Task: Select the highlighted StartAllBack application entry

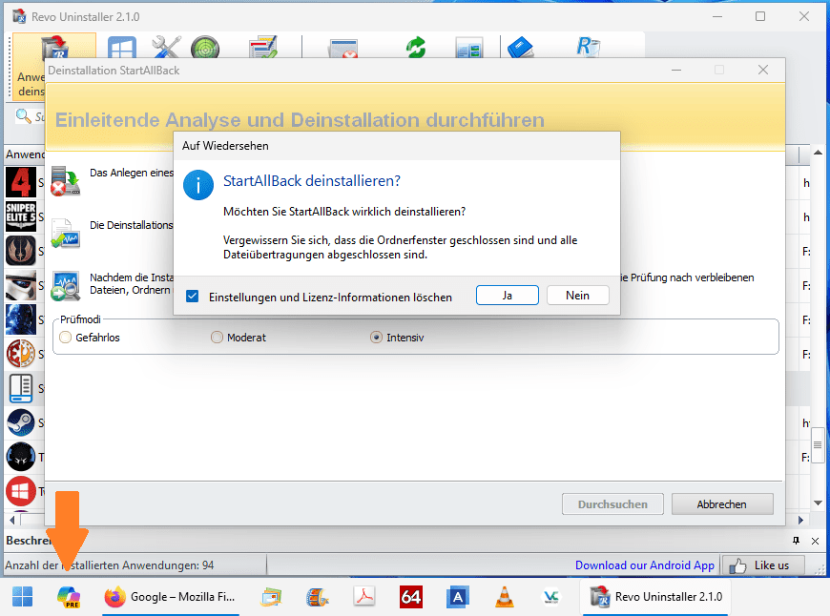Action: point(21,388)
